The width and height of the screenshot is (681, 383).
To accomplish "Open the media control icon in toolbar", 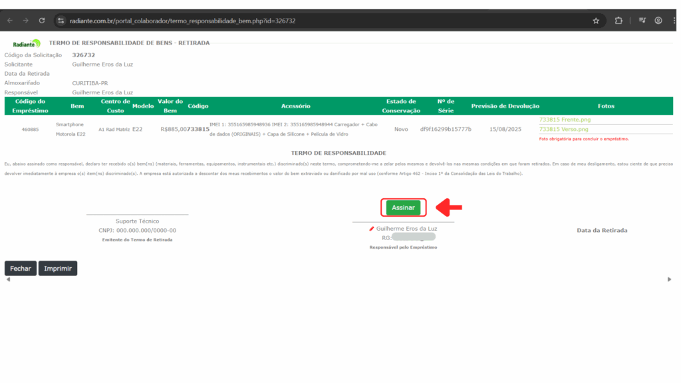I will tap(642, 21).
